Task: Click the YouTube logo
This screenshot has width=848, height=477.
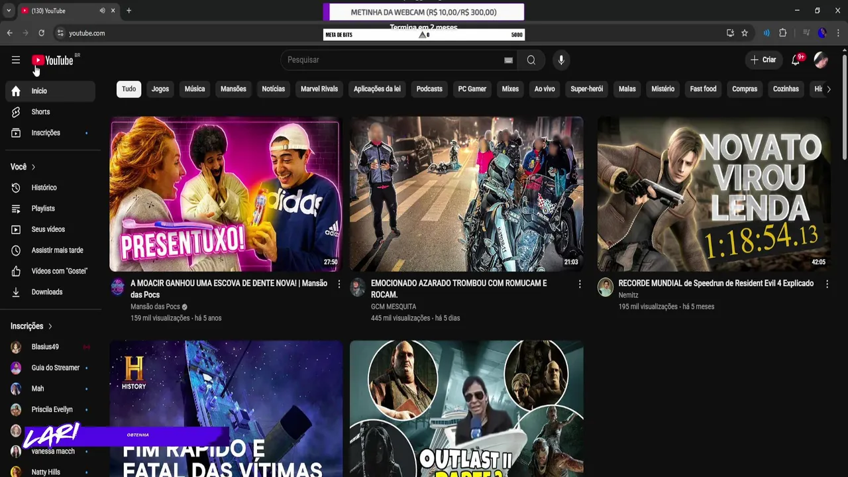Action: point(52,60)
